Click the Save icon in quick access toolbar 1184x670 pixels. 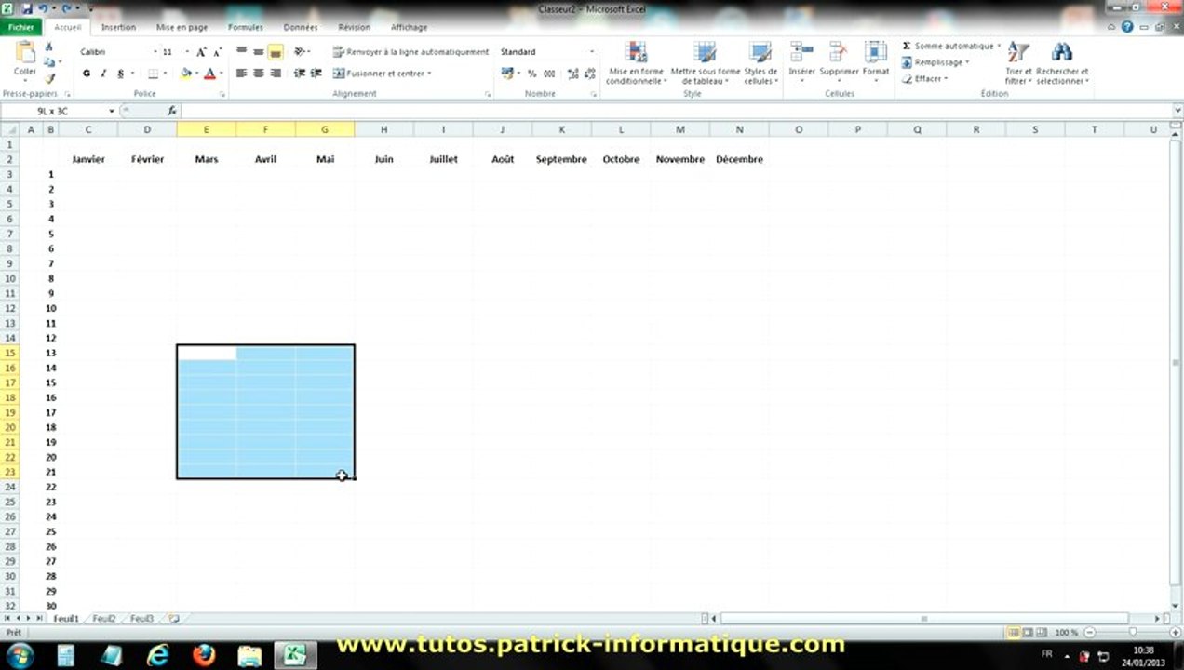(27, 7)
